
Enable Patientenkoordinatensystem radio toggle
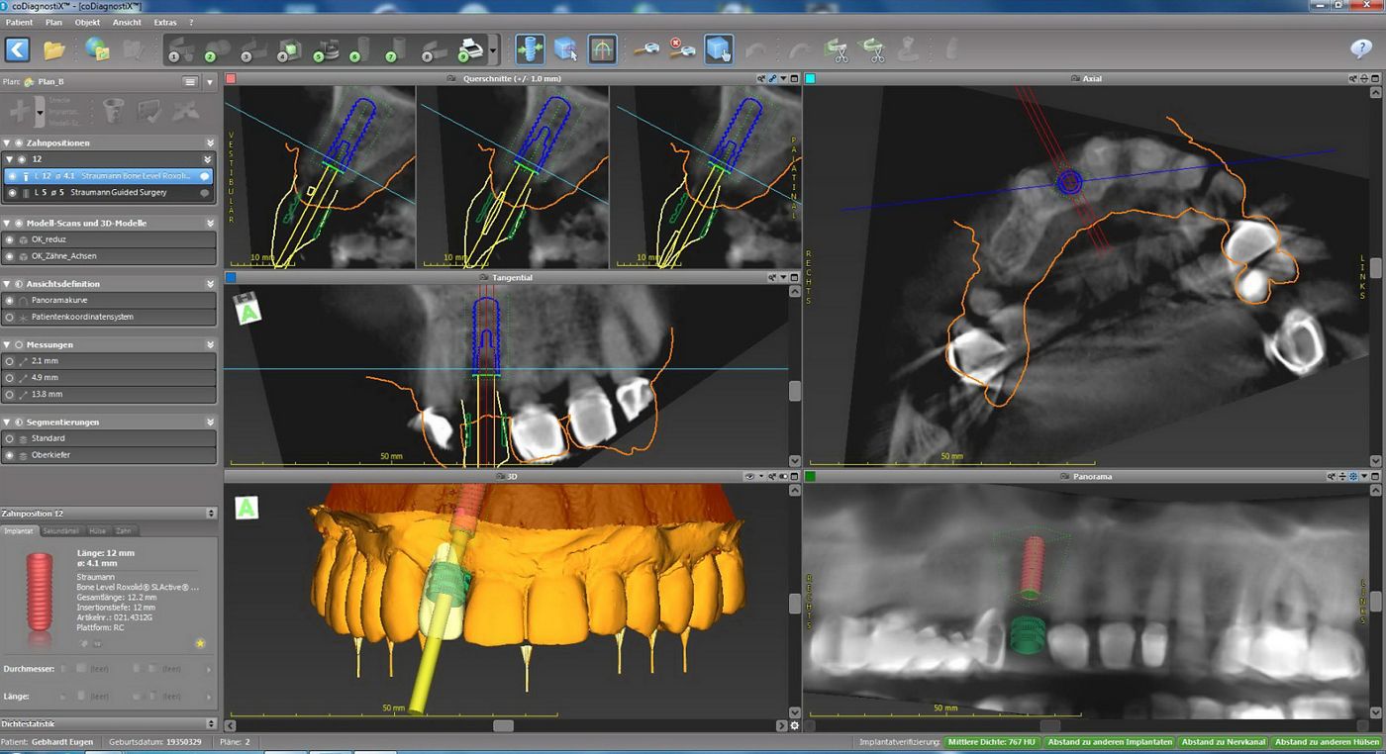click(10, 318)
